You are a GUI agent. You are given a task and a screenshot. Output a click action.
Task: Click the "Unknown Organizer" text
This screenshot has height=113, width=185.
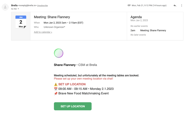(54, 27)
